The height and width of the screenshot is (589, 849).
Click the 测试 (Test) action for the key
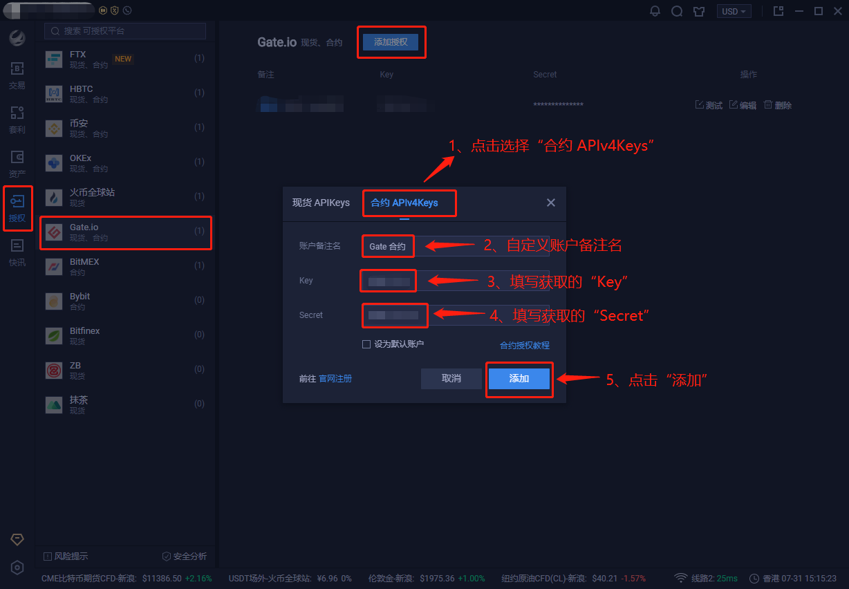709,105
